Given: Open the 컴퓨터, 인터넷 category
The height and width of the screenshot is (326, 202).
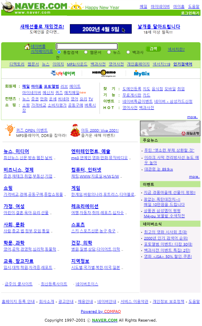Looking at the screenshot, I should (x=86, y=170).
